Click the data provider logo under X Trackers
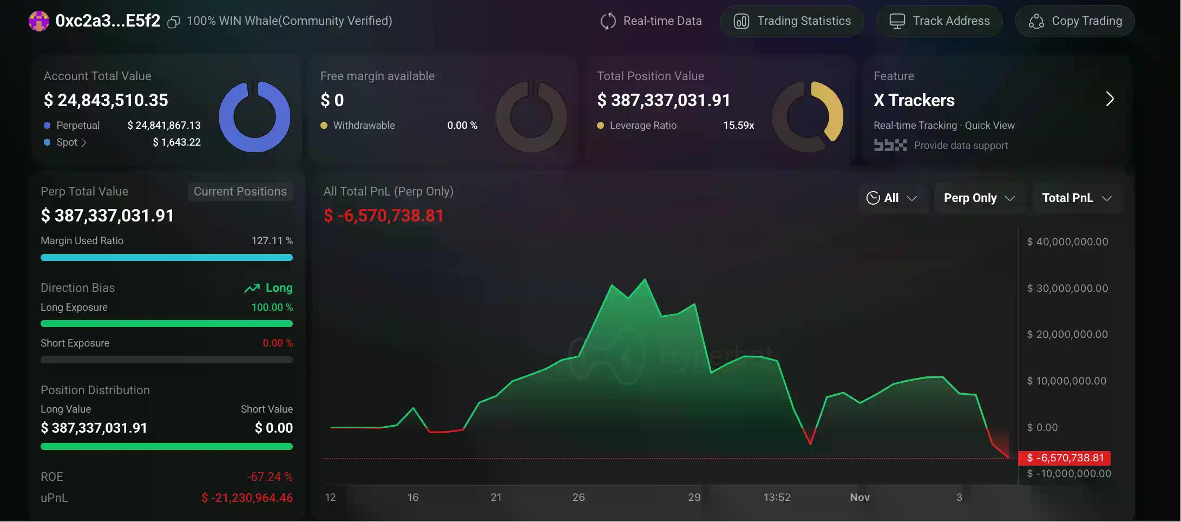The width and height of the screenshot is (1181, 522). pyautogui.click(x=890, y=145)
